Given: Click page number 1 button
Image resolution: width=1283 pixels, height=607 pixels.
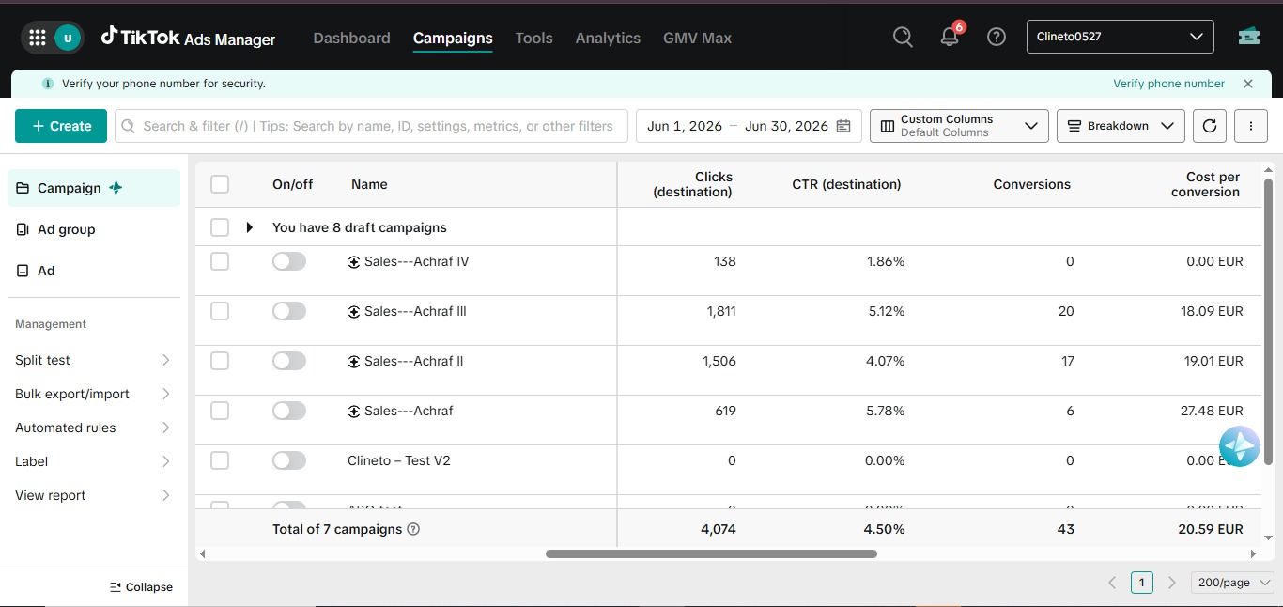Looking at the screenshot, I should tap(1141, 583).
